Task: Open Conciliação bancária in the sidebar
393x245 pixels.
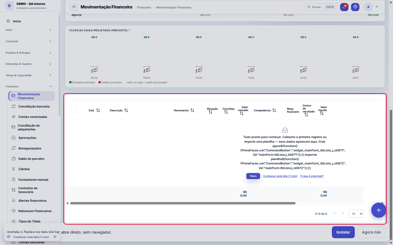Action: (x=32, y=106)
